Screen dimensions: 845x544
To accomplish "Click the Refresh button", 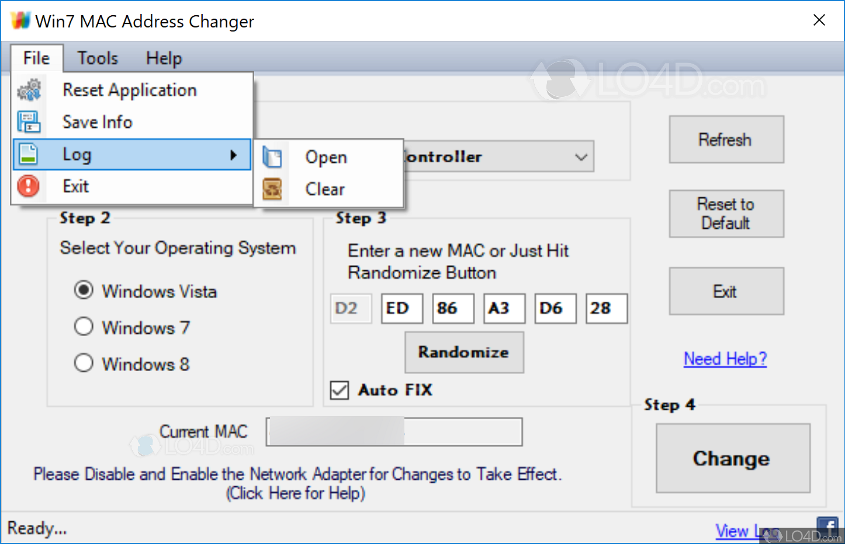I will coord(726,140).
